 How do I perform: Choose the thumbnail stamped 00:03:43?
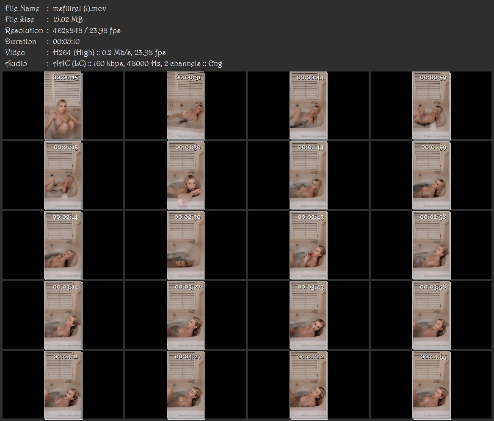(x=309, y=315)
